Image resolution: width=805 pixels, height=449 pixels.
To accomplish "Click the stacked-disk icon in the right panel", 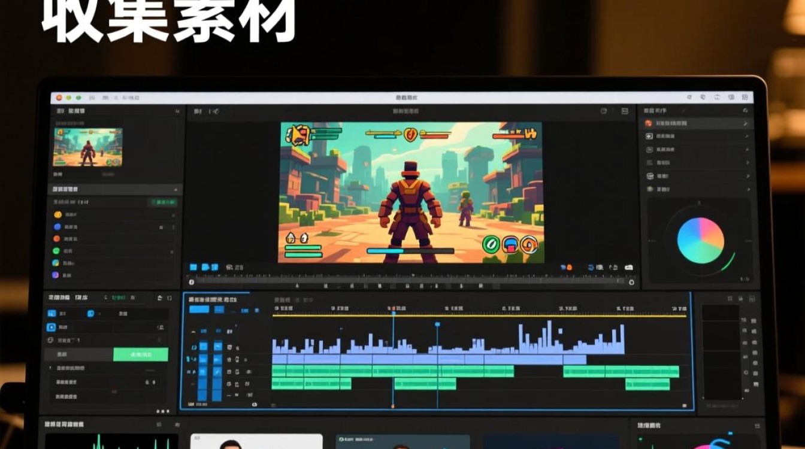I will [x=650, y=176].
